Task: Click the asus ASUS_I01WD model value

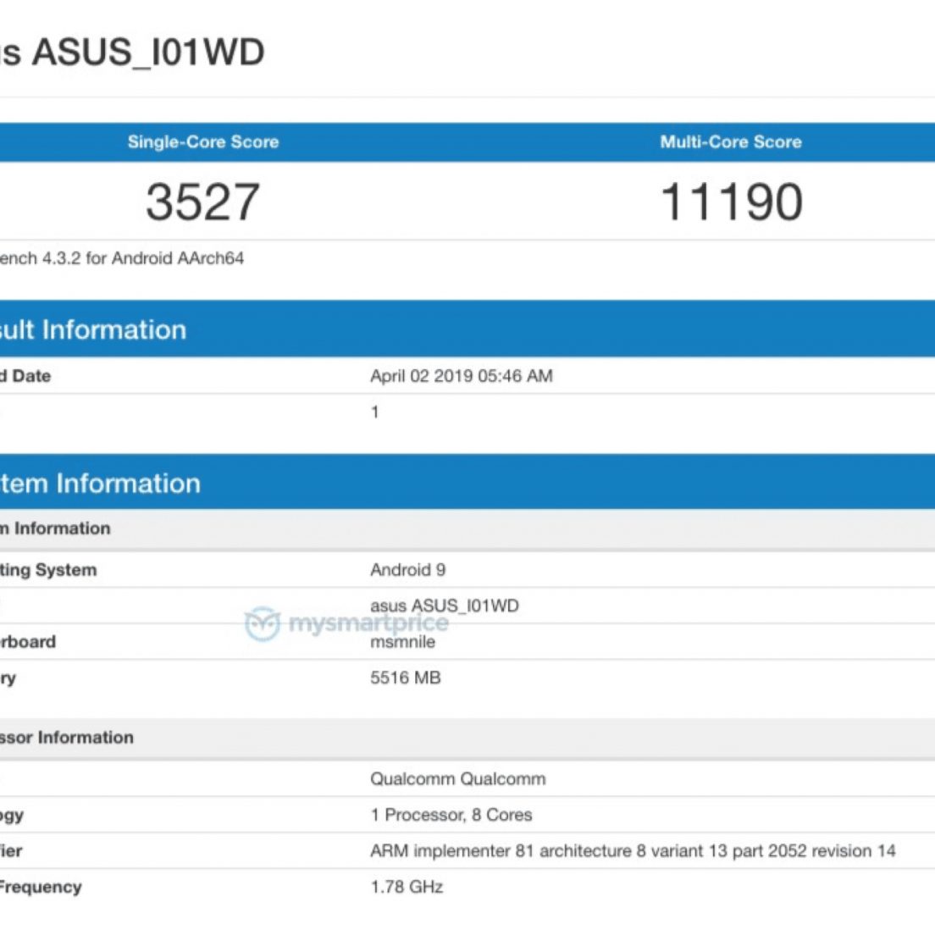Action: (x=445, y=605)
